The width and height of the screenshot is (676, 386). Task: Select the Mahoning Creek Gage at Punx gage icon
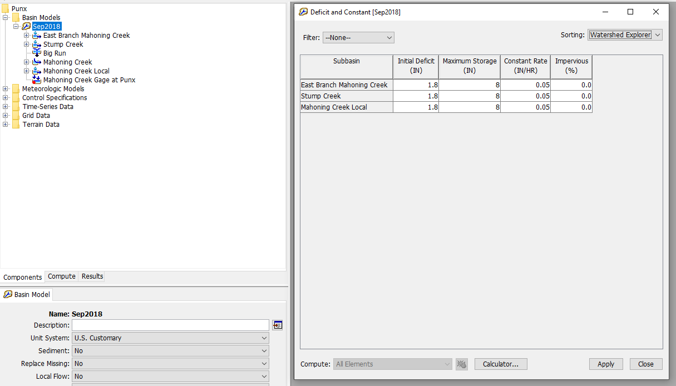[36, 80]
